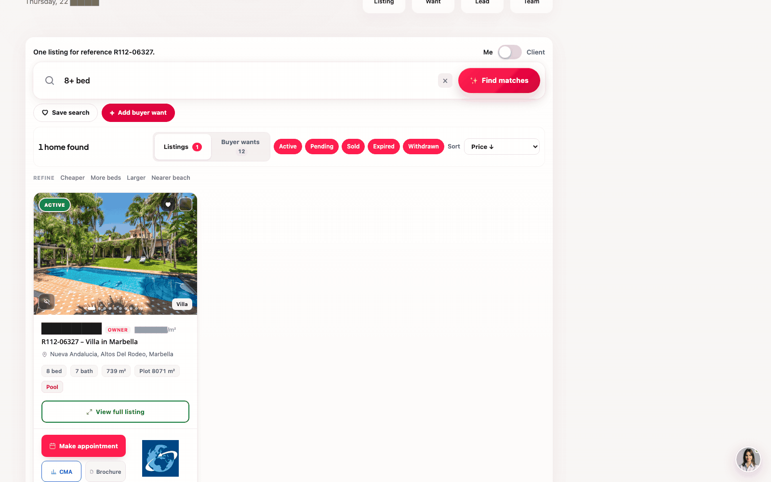The image size is (771, 482).
Task: Click the 7 bath chip
Action: tap(84, 371)
